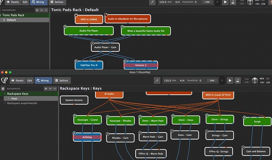
Task: Start playback in Keys 1 window
Action: coord(230,81)
